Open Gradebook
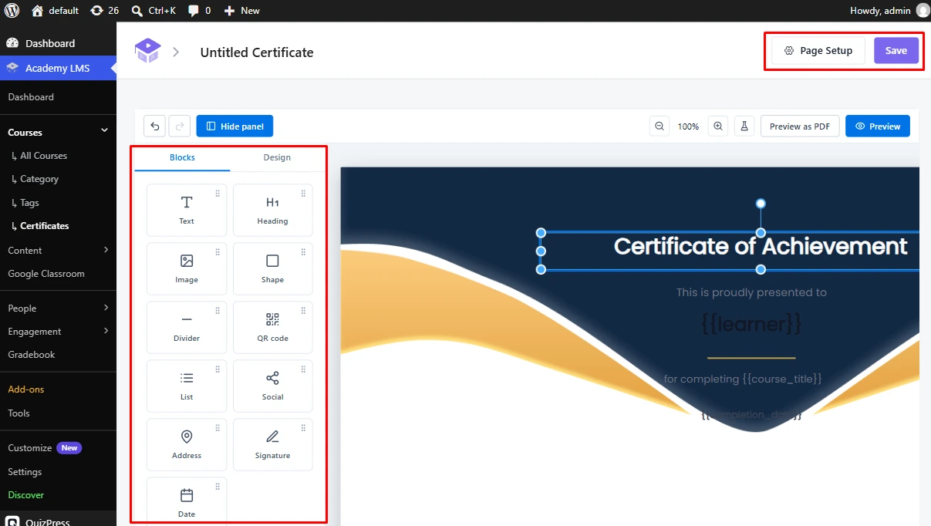This screenshot has height=526, width=931. (32, 355)
